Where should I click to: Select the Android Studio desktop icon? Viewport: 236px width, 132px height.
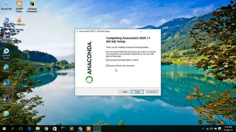point(6,54)
